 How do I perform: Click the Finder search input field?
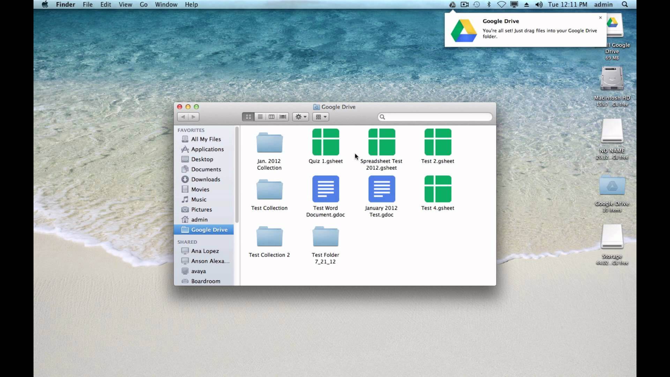pos(435,117)
